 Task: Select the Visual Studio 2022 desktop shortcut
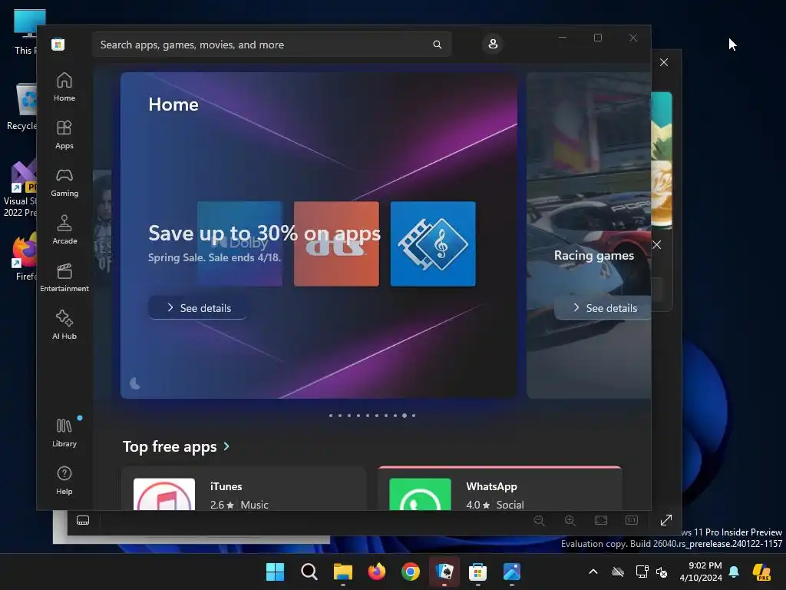point(20,189)
